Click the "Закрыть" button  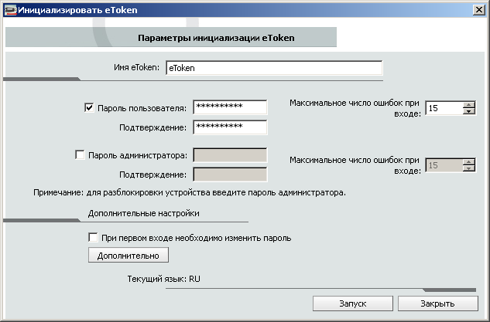pyautogui.click(x=438, y=303)
